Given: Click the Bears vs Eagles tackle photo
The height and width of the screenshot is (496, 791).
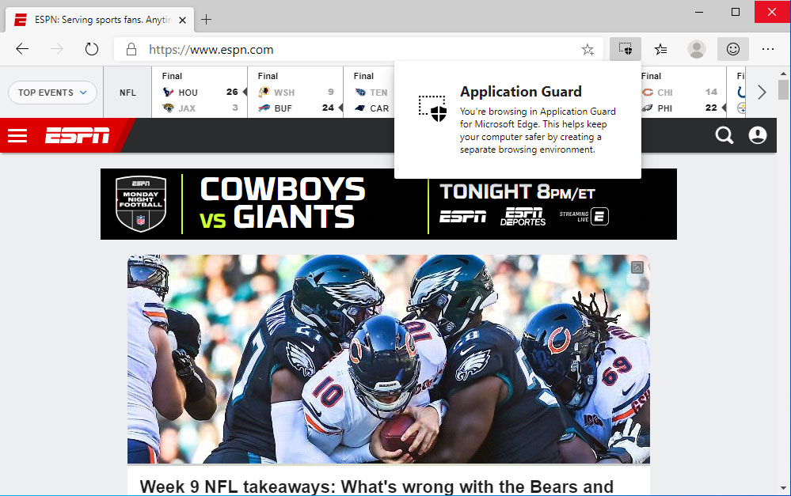Looking at the screenshot, I should pyautogui.click(x=389, y=359).
